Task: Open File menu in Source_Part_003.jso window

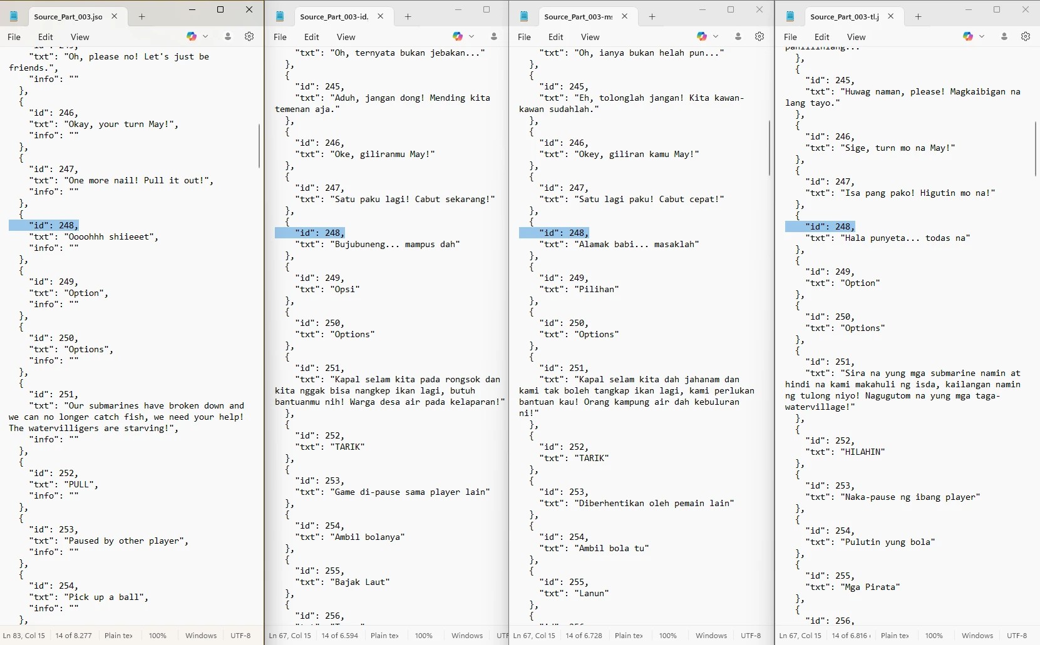Action: [14, 37]
